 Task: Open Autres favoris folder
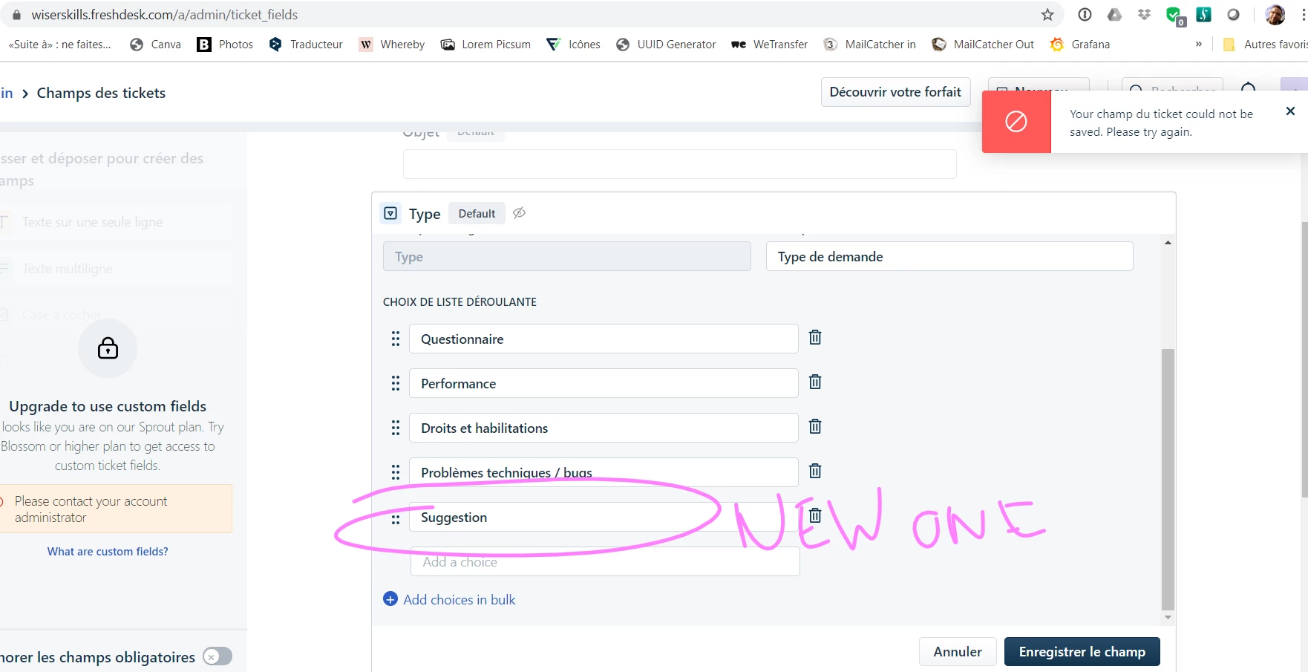click(1265, 45)
